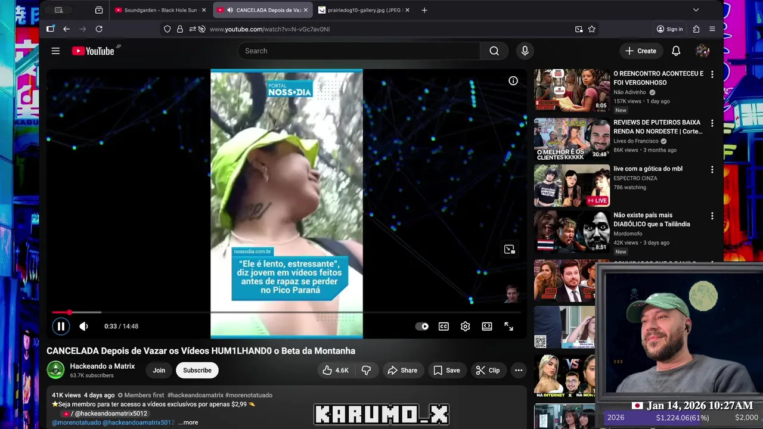
Task: Open Não existe país mais DIABÓLICO title
Action: point(652,219)
